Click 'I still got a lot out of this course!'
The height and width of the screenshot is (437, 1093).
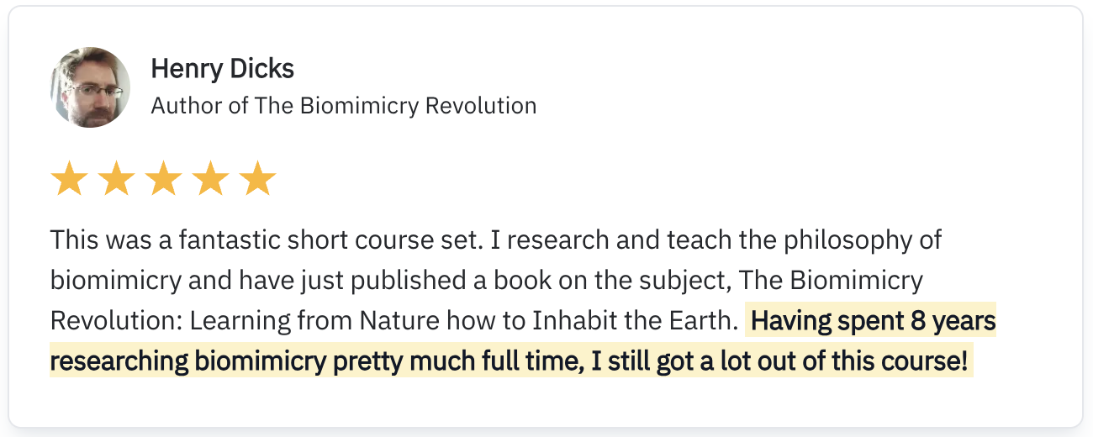coord(782,362)
